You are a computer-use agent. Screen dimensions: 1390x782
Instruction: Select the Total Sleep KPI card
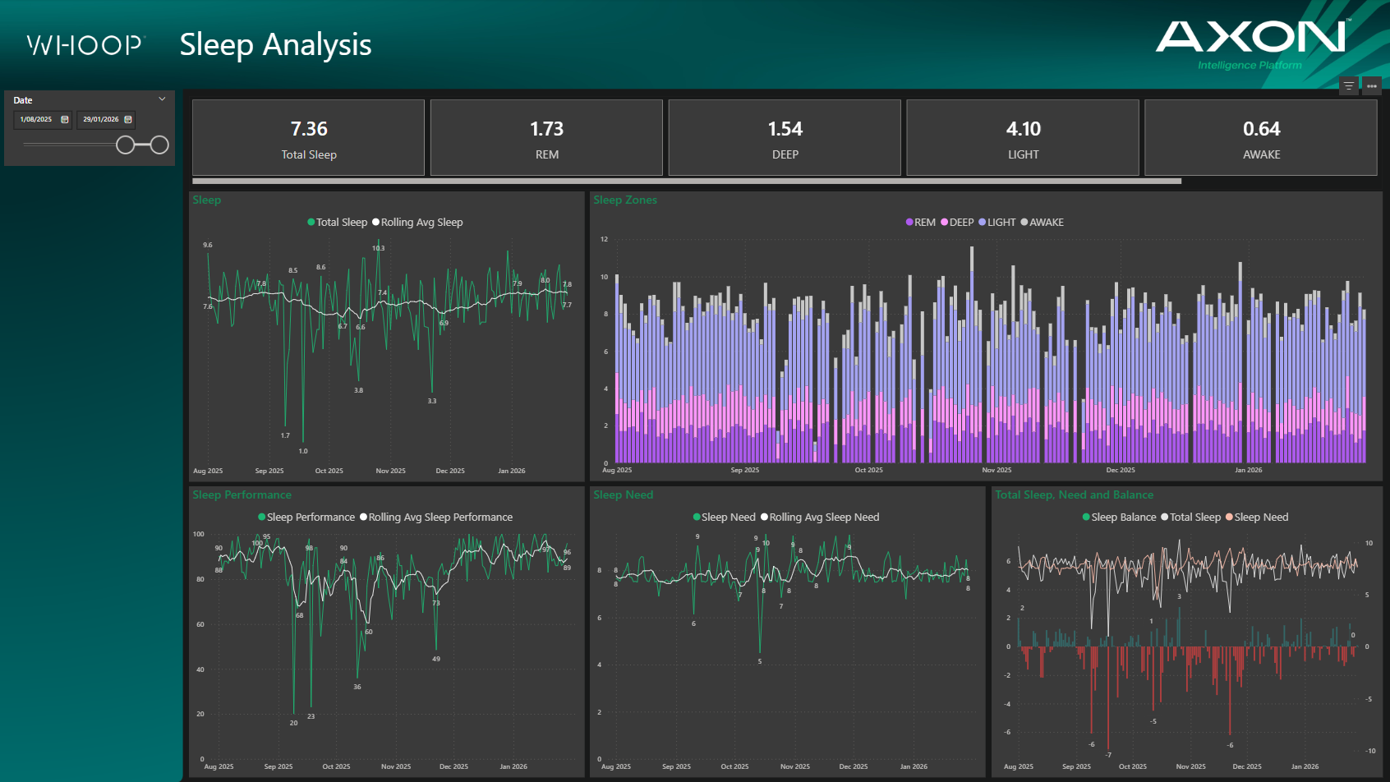pyautogui.click(x=308, y=138)
